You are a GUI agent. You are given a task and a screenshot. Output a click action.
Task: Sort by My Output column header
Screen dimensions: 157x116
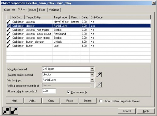pyautogui.click(x=18, y=17)
